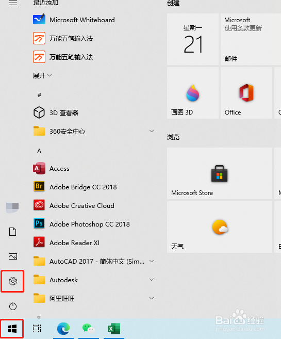Open Settings gear icon in Start sidebar
The height and width of the screenshot is (339, 281).
13,281
